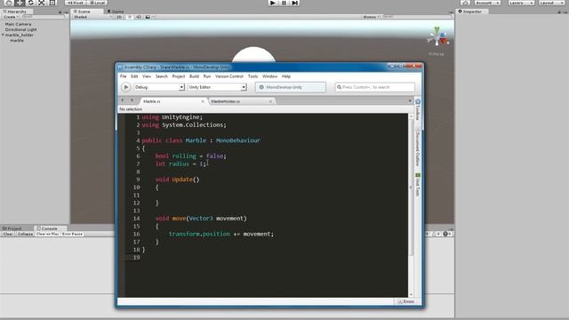Select the marble child object
Viewport: 569px width, 320px height.
(17, 41)
